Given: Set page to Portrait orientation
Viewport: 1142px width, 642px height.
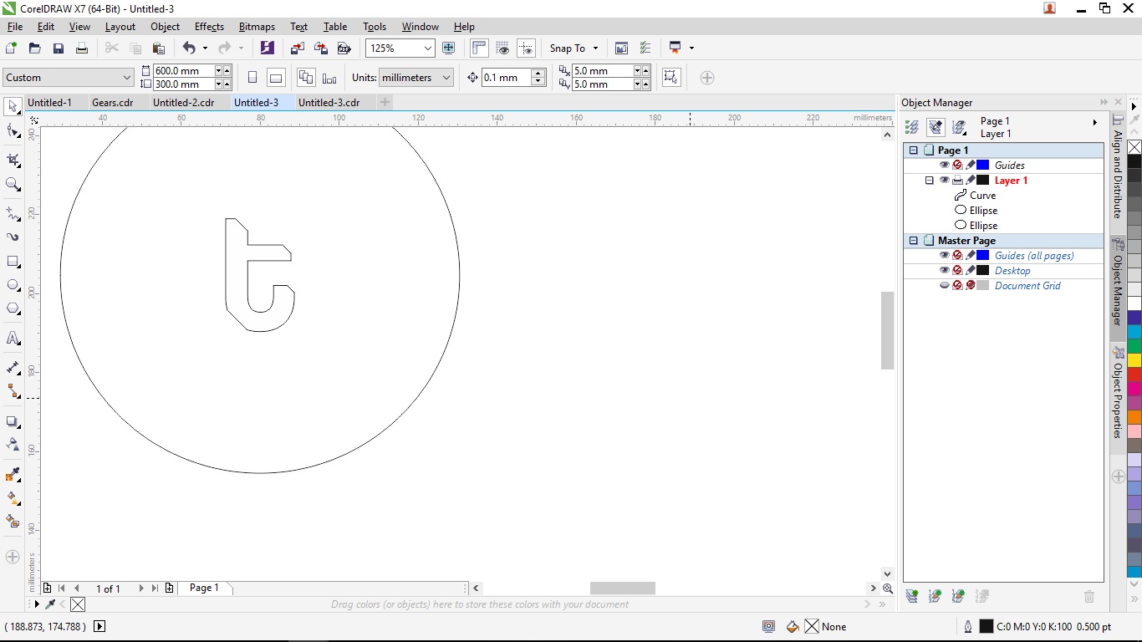Looking at the screenshot, I should tap(252, 78).
